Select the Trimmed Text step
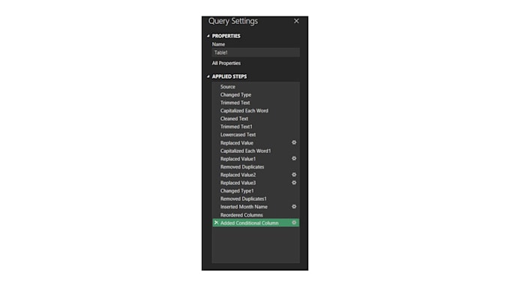 tap(256, 103)
